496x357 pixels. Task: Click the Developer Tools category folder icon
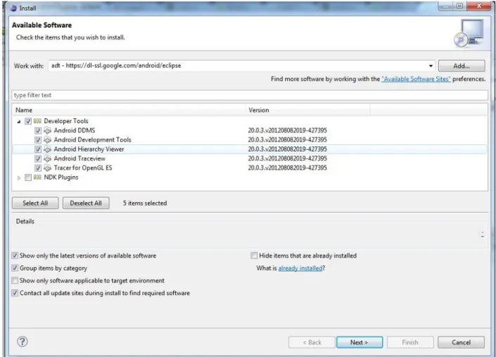click(37, 121)
